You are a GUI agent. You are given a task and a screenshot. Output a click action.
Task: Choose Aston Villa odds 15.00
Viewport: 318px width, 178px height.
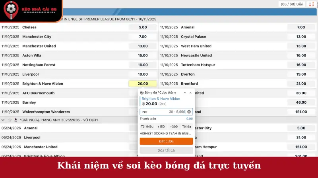143,55
